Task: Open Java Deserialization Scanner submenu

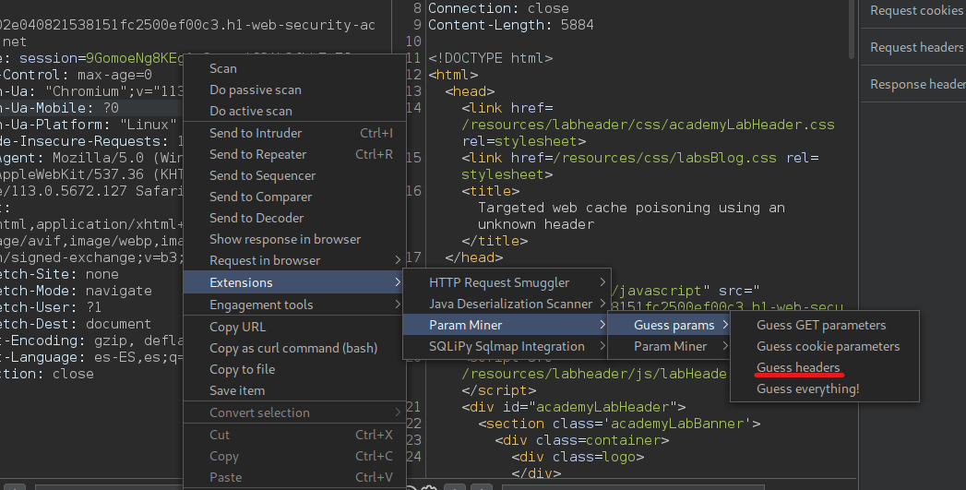Action: click(510, 304)
